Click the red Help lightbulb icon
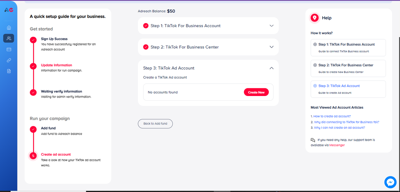Image resolution: width=400 pixels, height=192 pixels. click(315, 18)
